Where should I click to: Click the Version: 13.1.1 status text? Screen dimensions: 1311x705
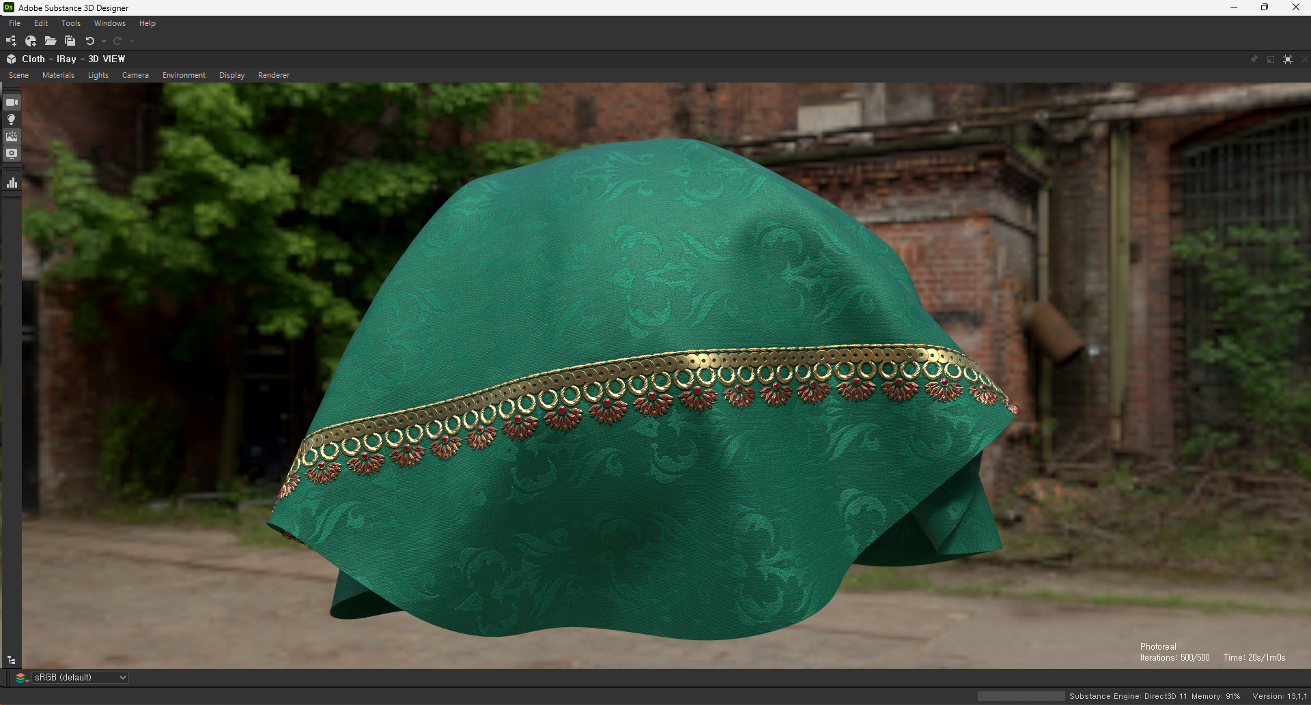1280,696
